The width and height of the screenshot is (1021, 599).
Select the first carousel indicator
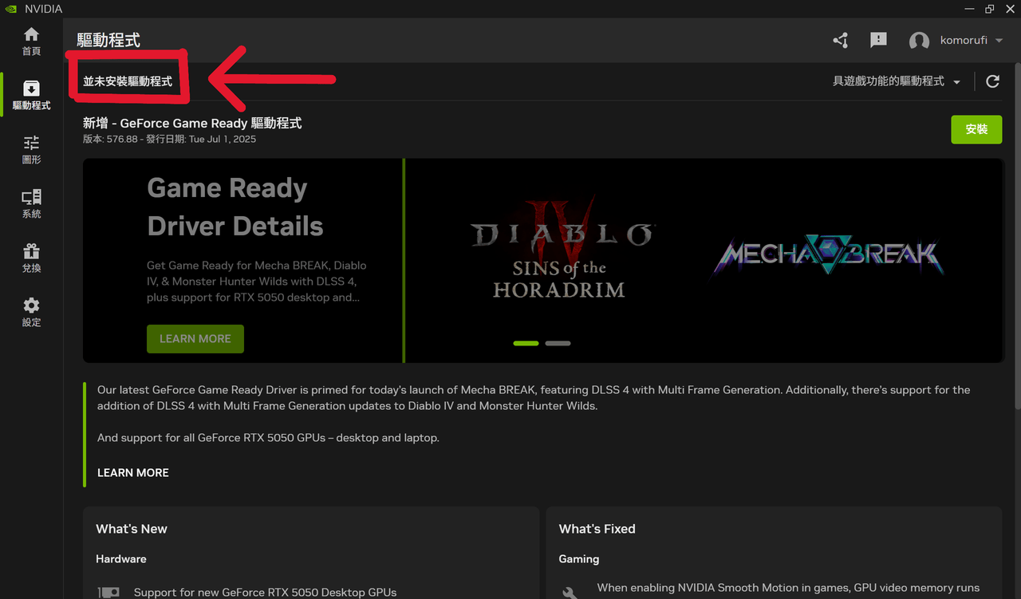(526, 343)
